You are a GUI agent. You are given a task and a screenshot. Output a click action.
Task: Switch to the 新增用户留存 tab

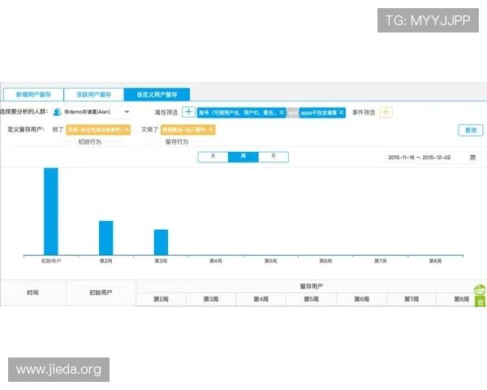point(33,94)
